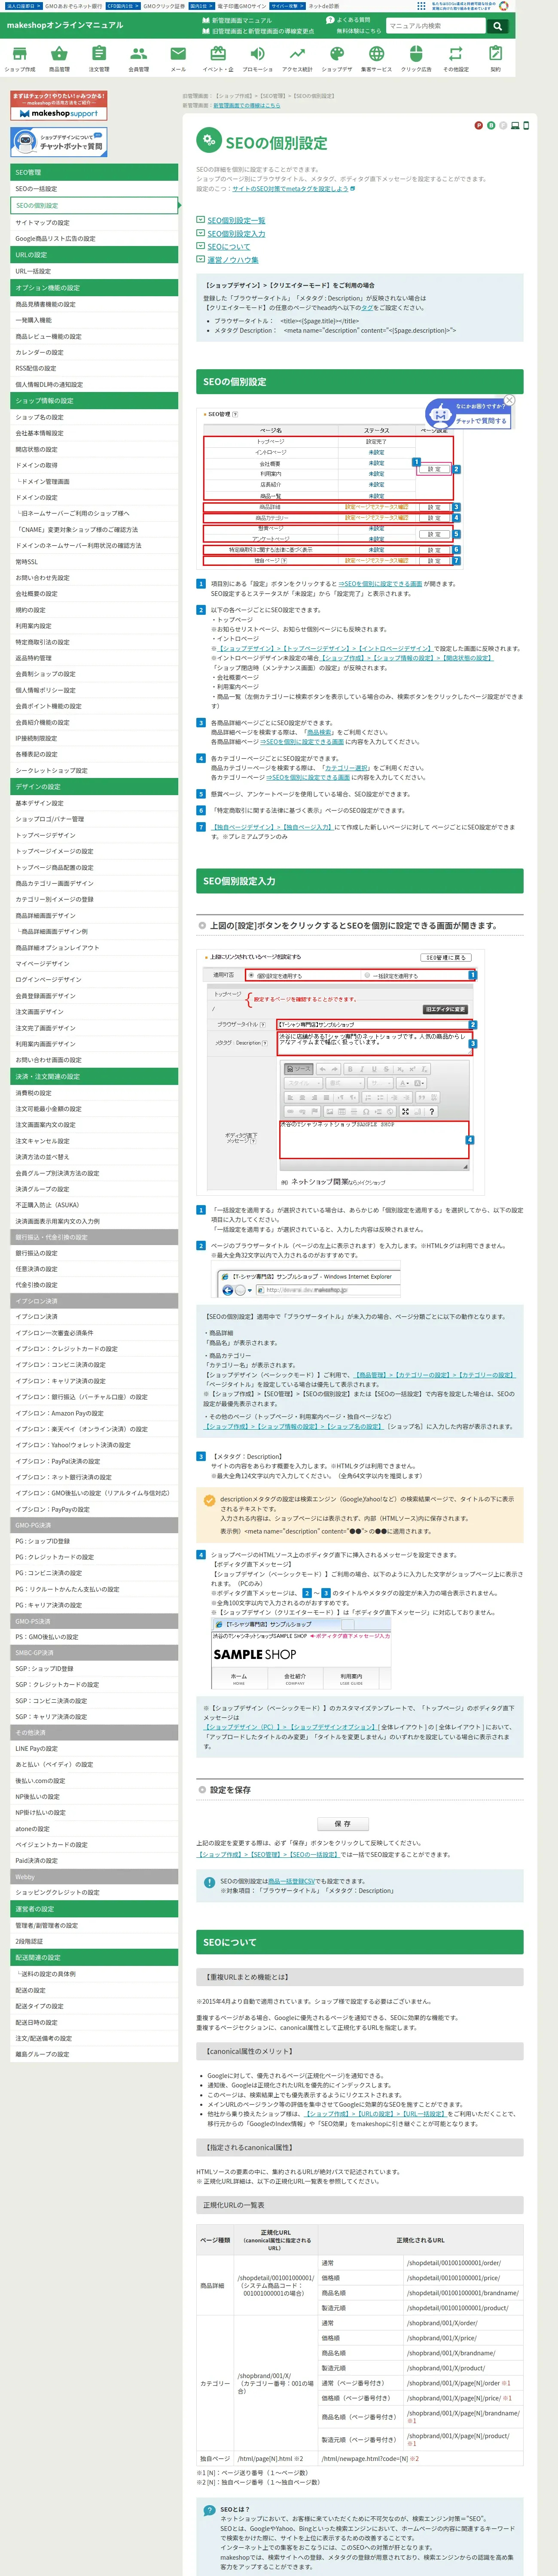
Task: Open 新管理画面マニュアル header link
Action: pyautogui.click(x=241, y=20)
